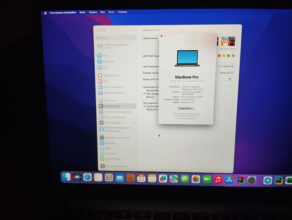
Task: Open Сеть (Network) in sidebar
Action: pyautogui.click(x=103, y=67)
